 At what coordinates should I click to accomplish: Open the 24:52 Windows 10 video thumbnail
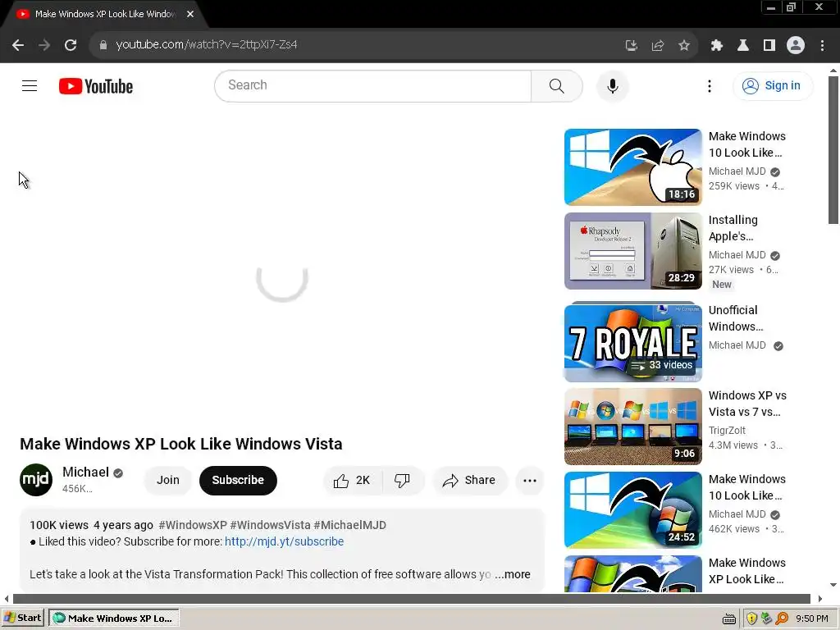(632, 510)
